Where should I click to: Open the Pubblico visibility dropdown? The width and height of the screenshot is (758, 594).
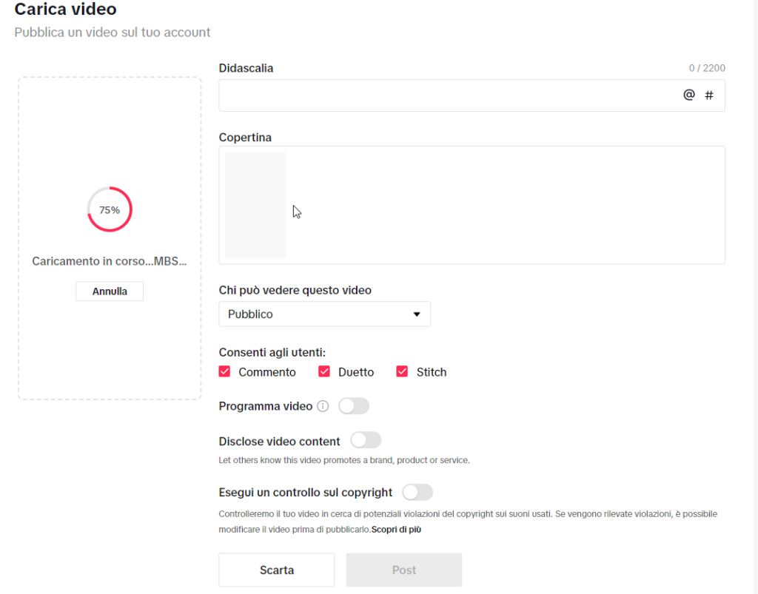click(x=324, y=314)
